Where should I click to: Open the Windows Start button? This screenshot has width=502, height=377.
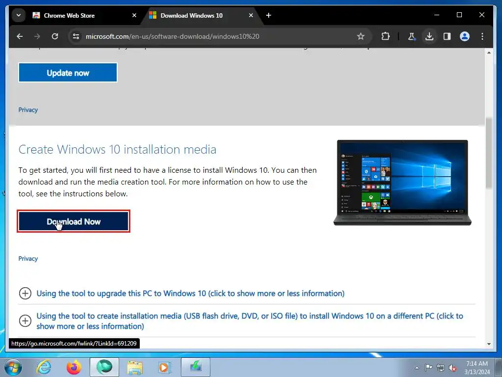(x=13, y=367)
